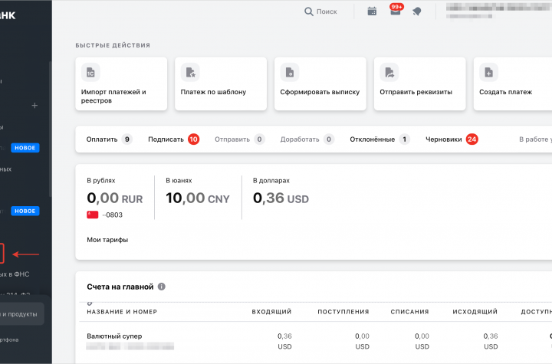Click the 'Валютный супер' account row
The image size is (552, 364).
[x=114, y=336]
